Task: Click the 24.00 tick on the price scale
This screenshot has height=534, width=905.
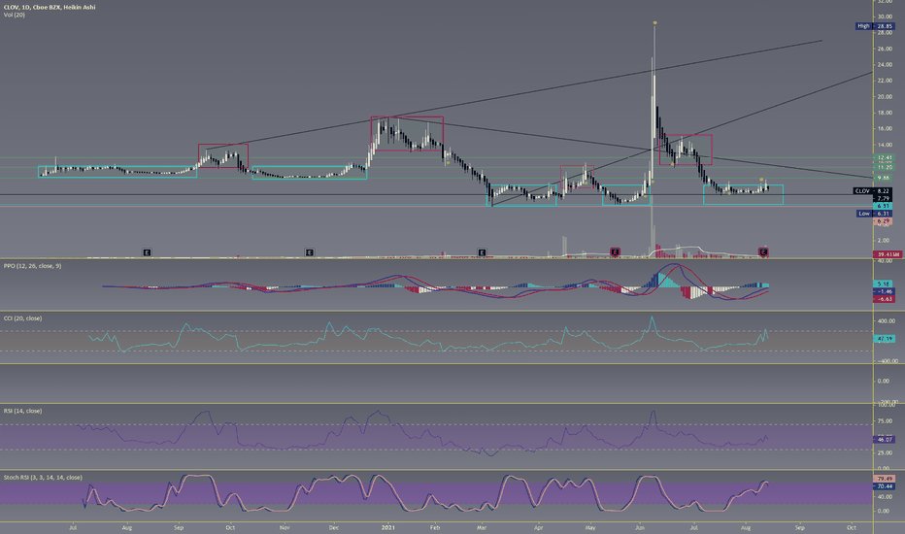Action: pos(885,65)
